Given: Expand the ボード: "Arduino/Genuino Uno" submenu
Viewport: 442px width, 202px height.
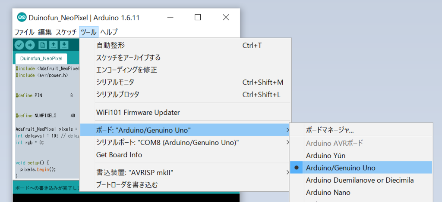Looking at the screenshot, I should (185, 130).
